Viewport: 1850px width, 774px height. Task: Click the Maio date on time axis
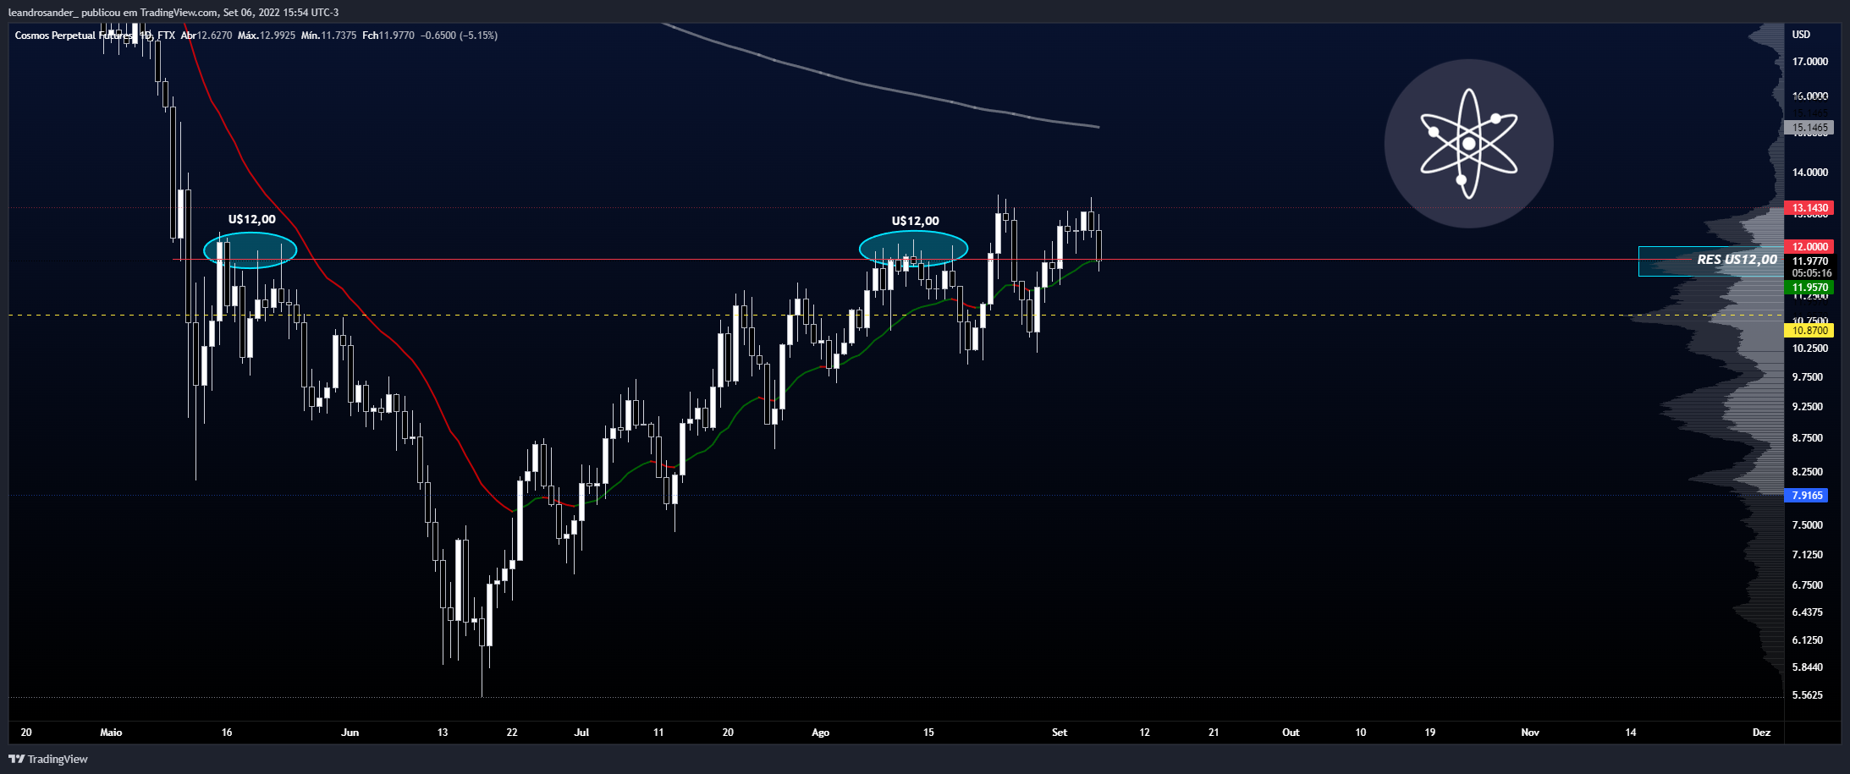click(x=111, y=733)
